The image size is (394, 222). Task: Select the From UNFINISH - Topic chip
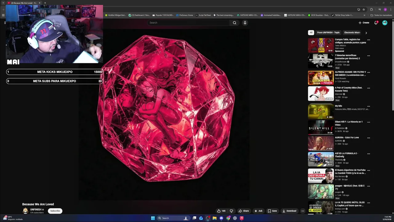[328, 33]
